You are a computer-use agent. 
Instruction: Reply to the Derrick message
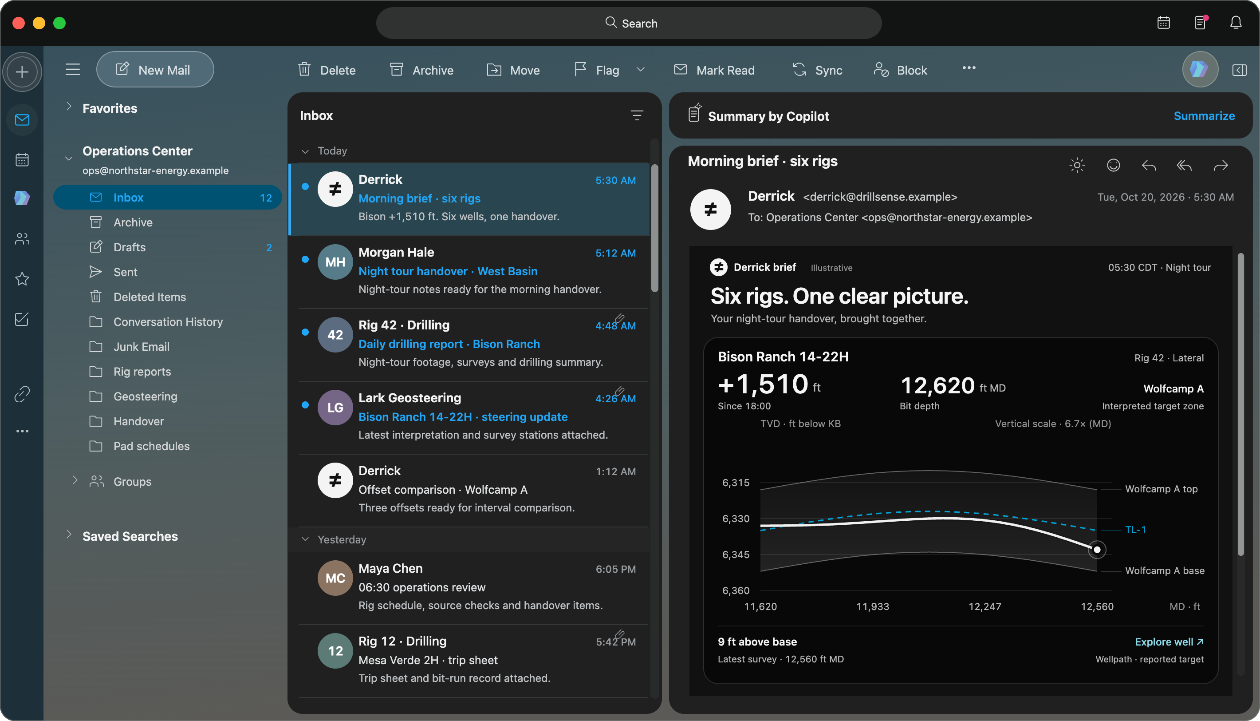[x=1149, y=166]
